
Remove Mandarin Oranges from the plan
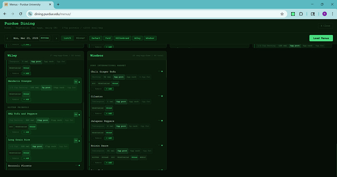pos(15,99)
